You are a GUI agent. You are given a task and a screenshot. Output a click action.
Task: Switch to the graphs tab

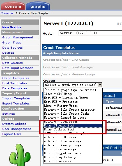pyautogui.click(x=38, y=6)
